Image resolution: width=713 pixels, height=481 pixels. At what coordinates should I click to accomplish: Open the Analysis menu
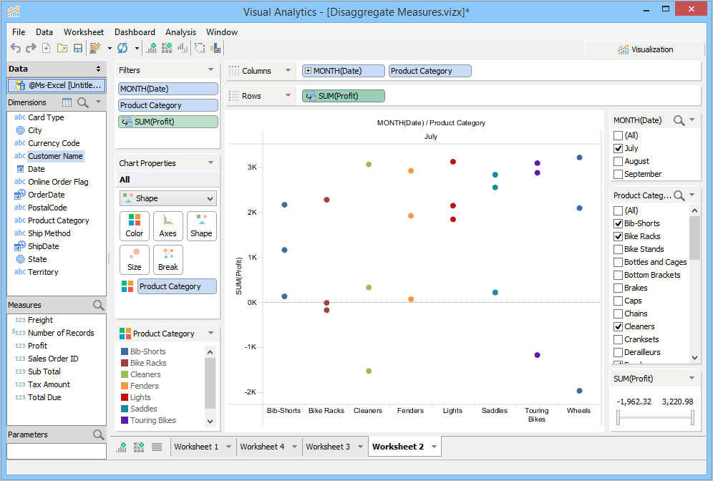(180, 31)
